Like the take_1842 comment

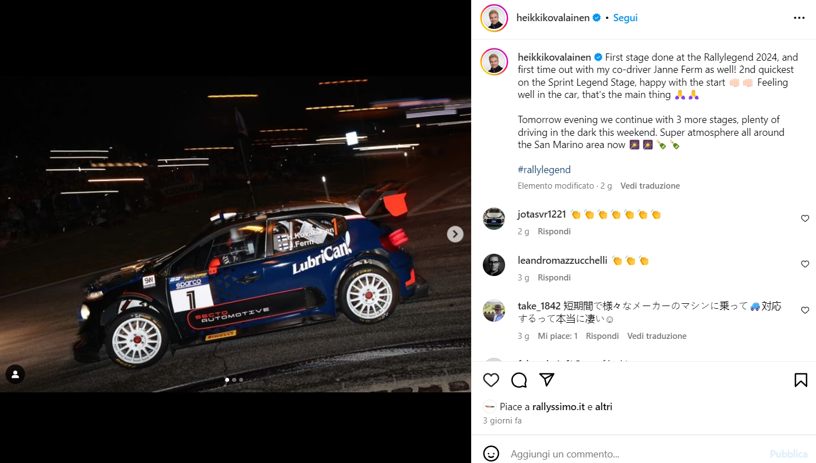[805, 310]
